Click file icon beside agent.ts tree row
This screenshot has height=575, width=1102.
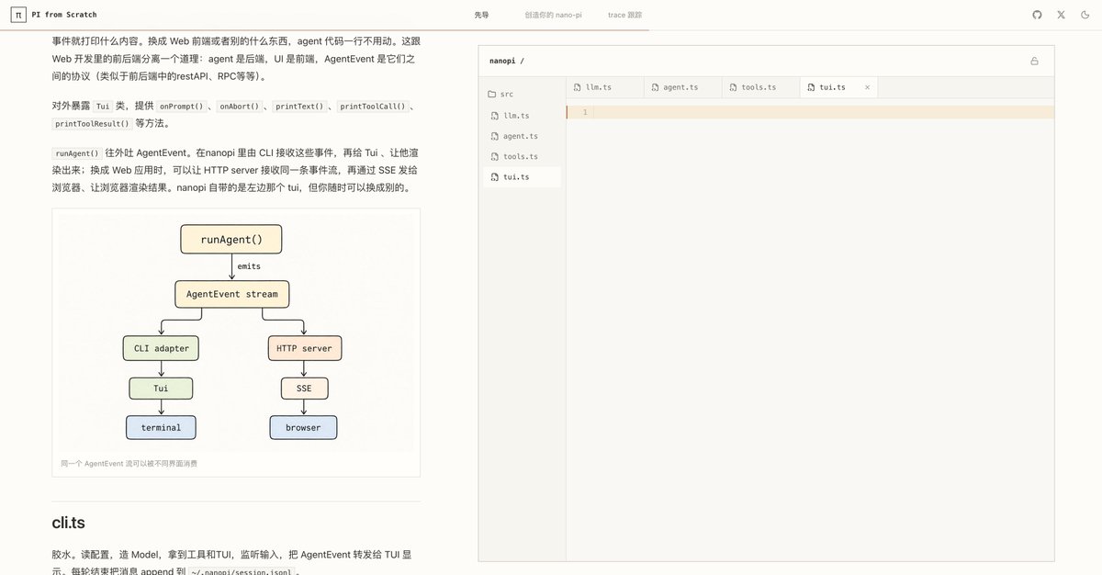pos(495,136)
